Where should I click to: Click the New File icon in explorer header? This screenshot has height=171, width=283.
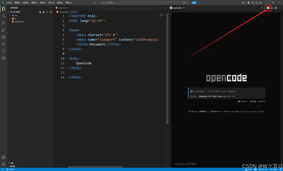coord(40,12)
